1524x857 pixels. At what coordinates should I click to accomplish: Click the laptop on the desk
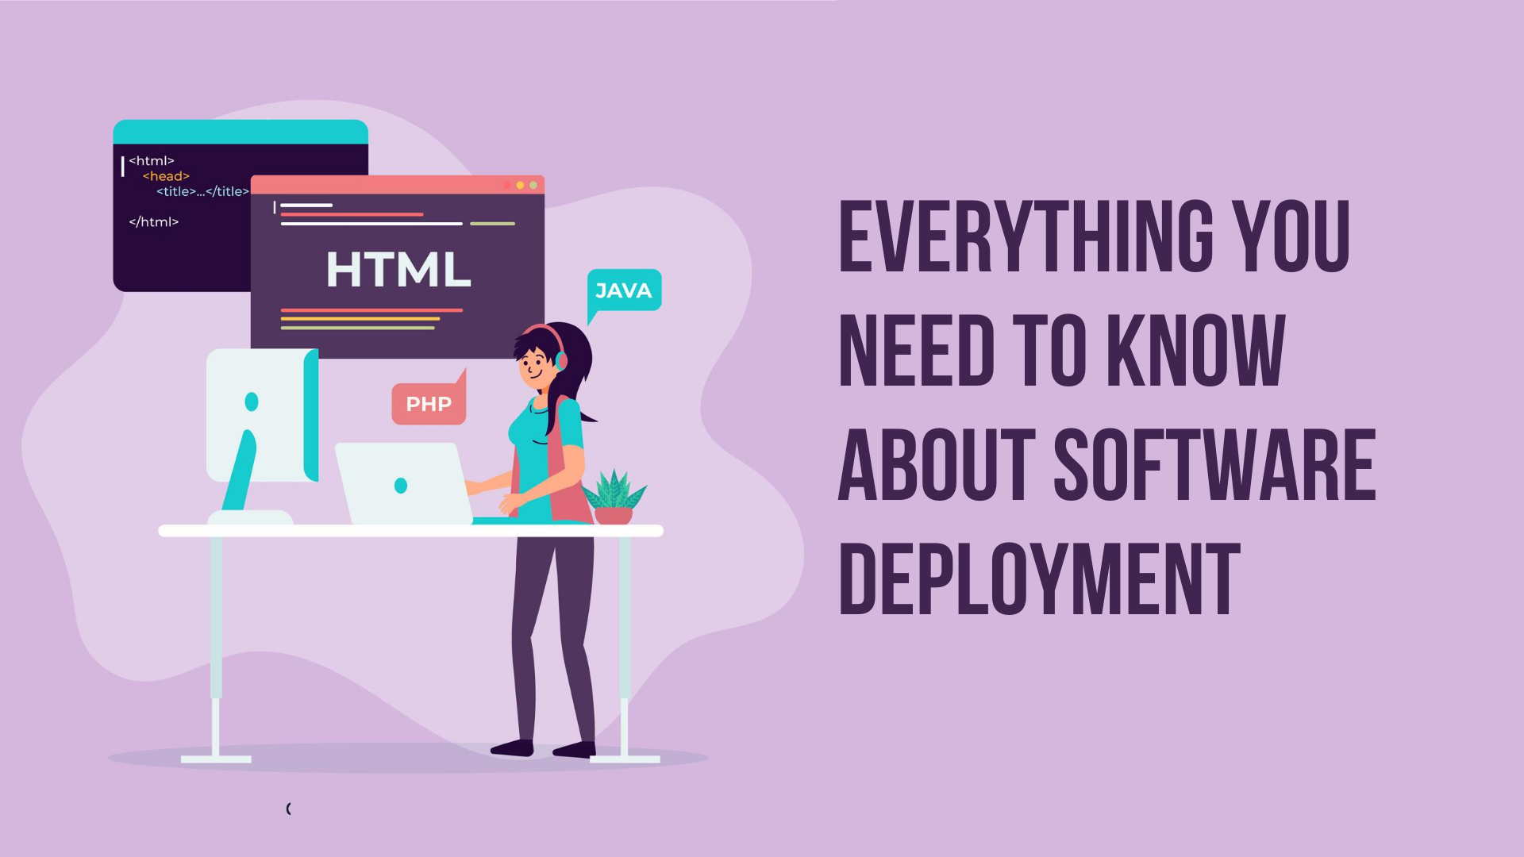point(403,484)
